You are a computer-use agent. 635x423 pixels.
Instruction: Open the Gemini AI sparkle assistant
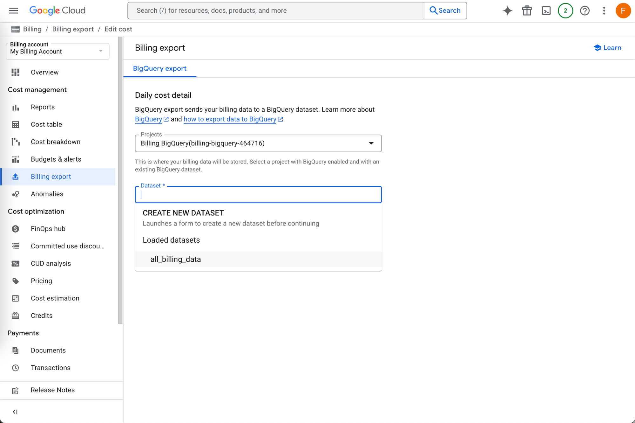[x=508, y=10]
